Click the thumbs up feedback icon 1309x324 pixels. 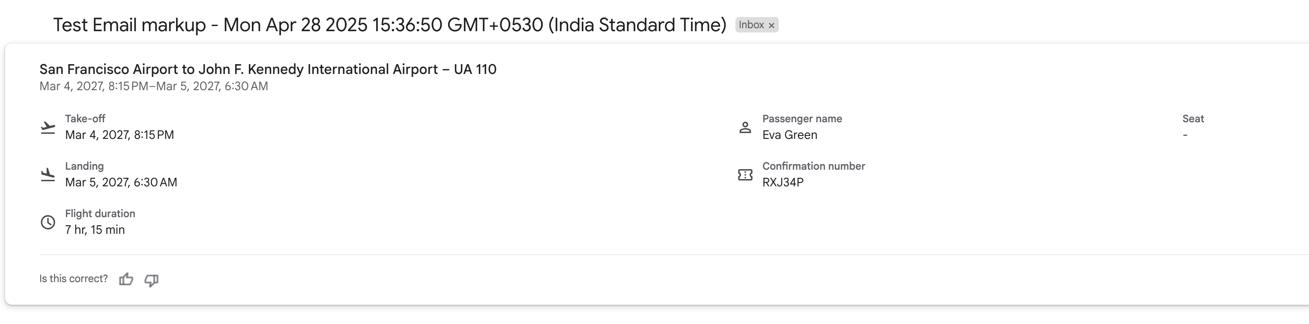pos(126,280)
